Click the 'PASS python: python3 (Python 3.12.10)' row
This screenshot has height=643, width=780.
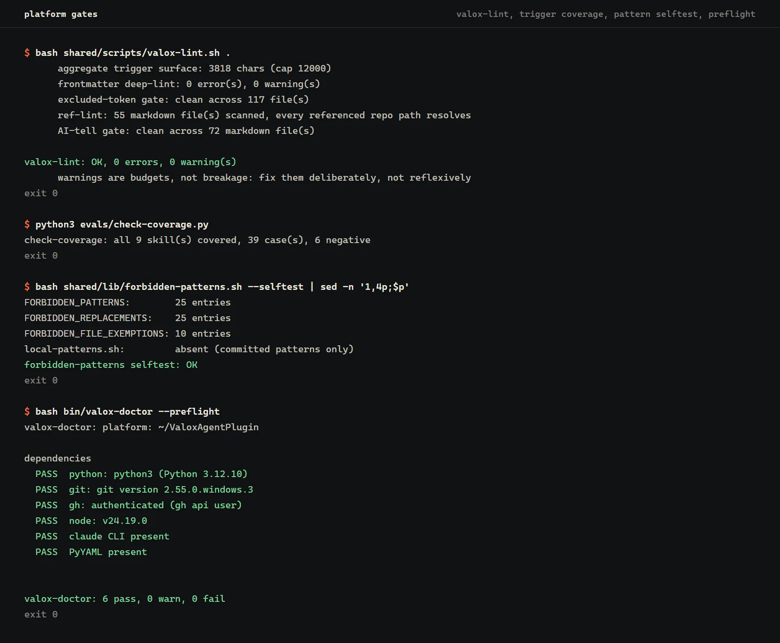pyautogui.click(x=141, y=474)
